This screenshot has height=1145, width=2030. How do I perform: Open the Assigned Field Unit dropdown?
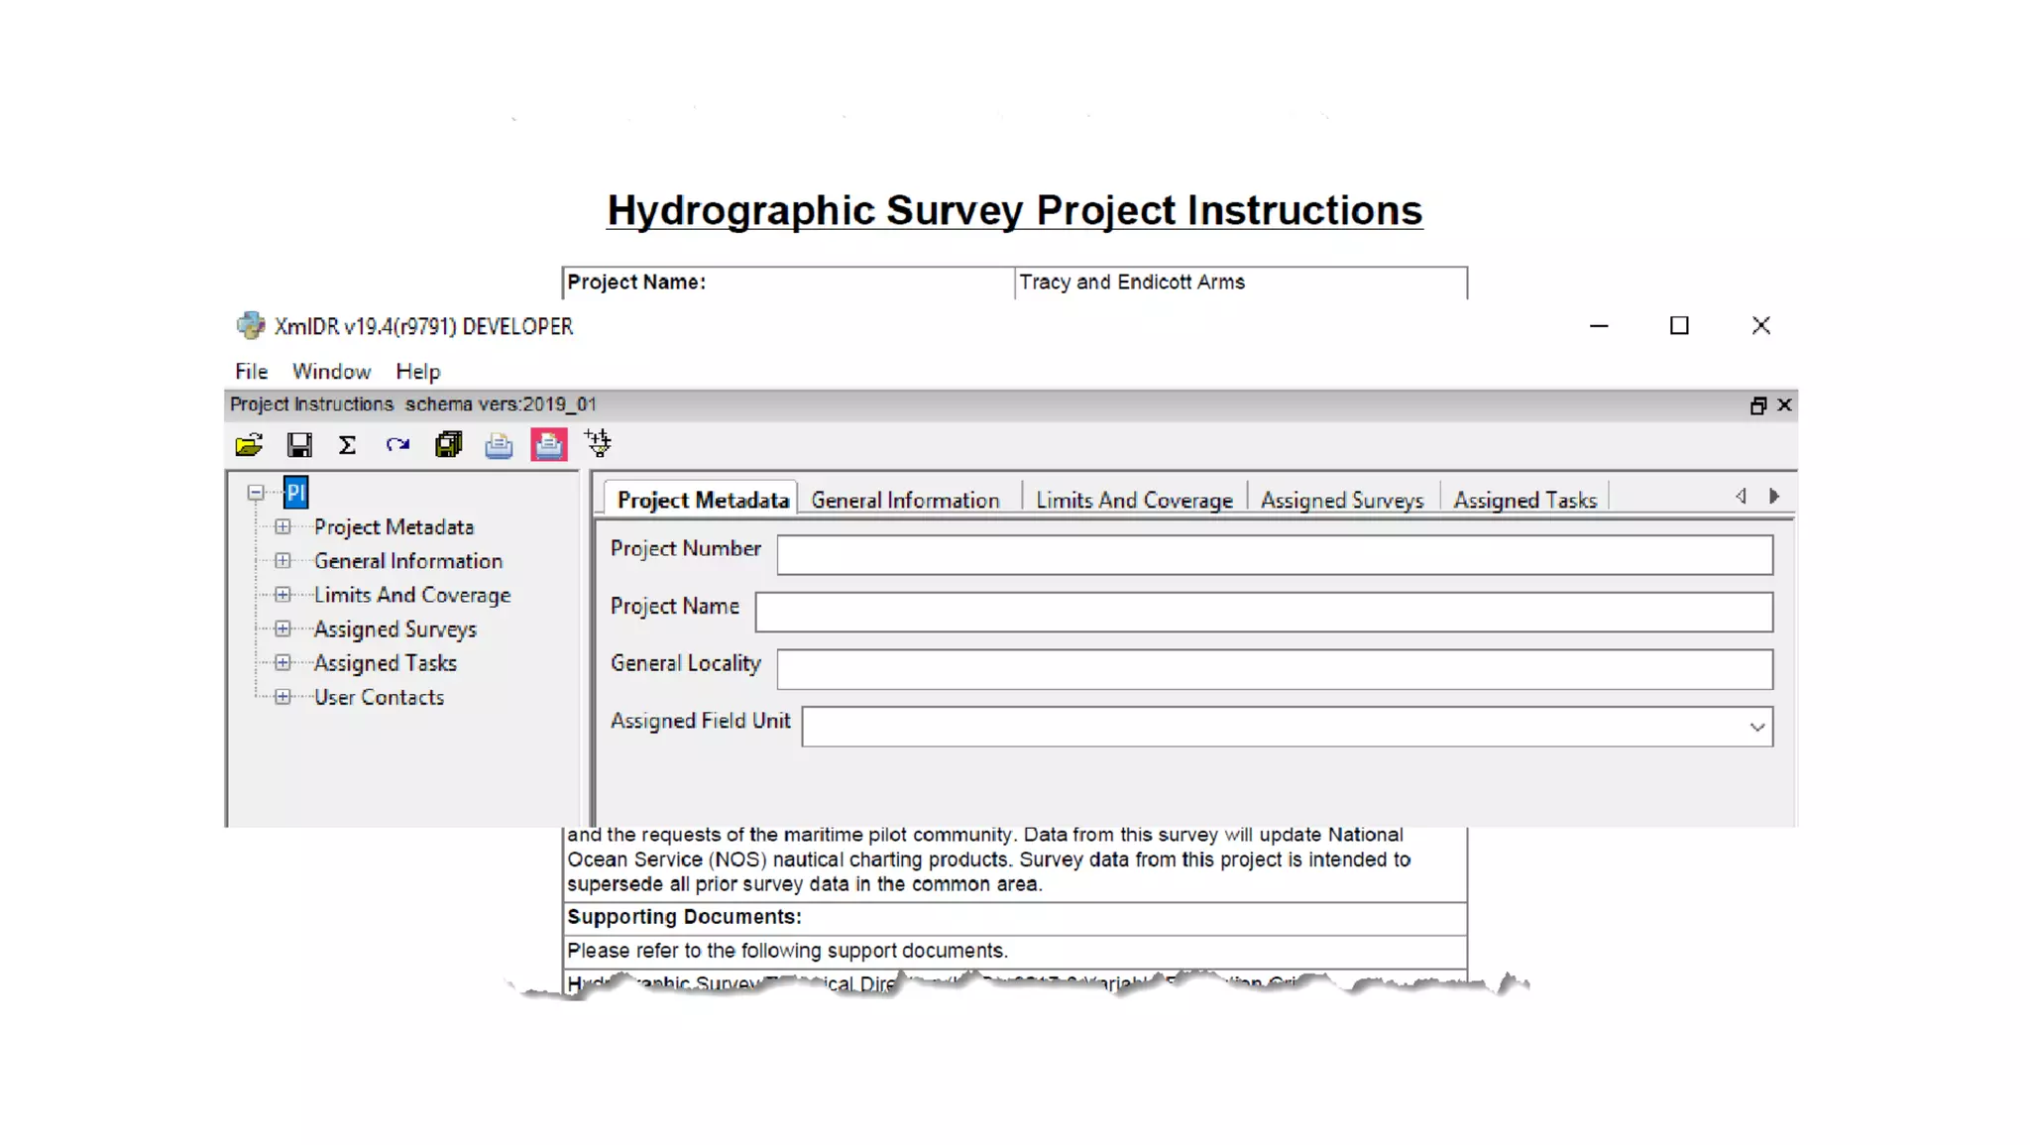tap(1756, 727)
